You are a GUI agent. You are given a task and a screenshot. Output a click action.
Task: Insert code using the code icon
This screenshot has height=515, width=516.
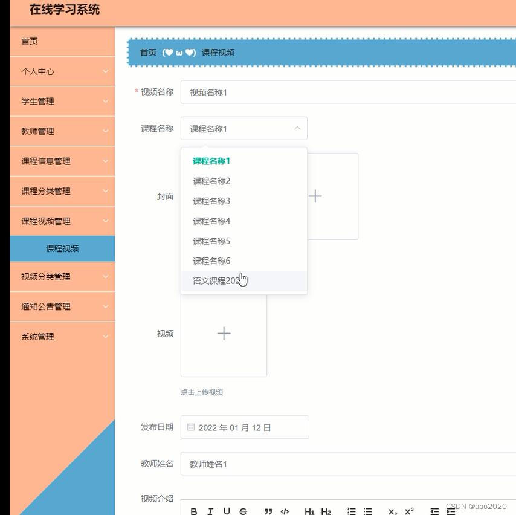286,511
